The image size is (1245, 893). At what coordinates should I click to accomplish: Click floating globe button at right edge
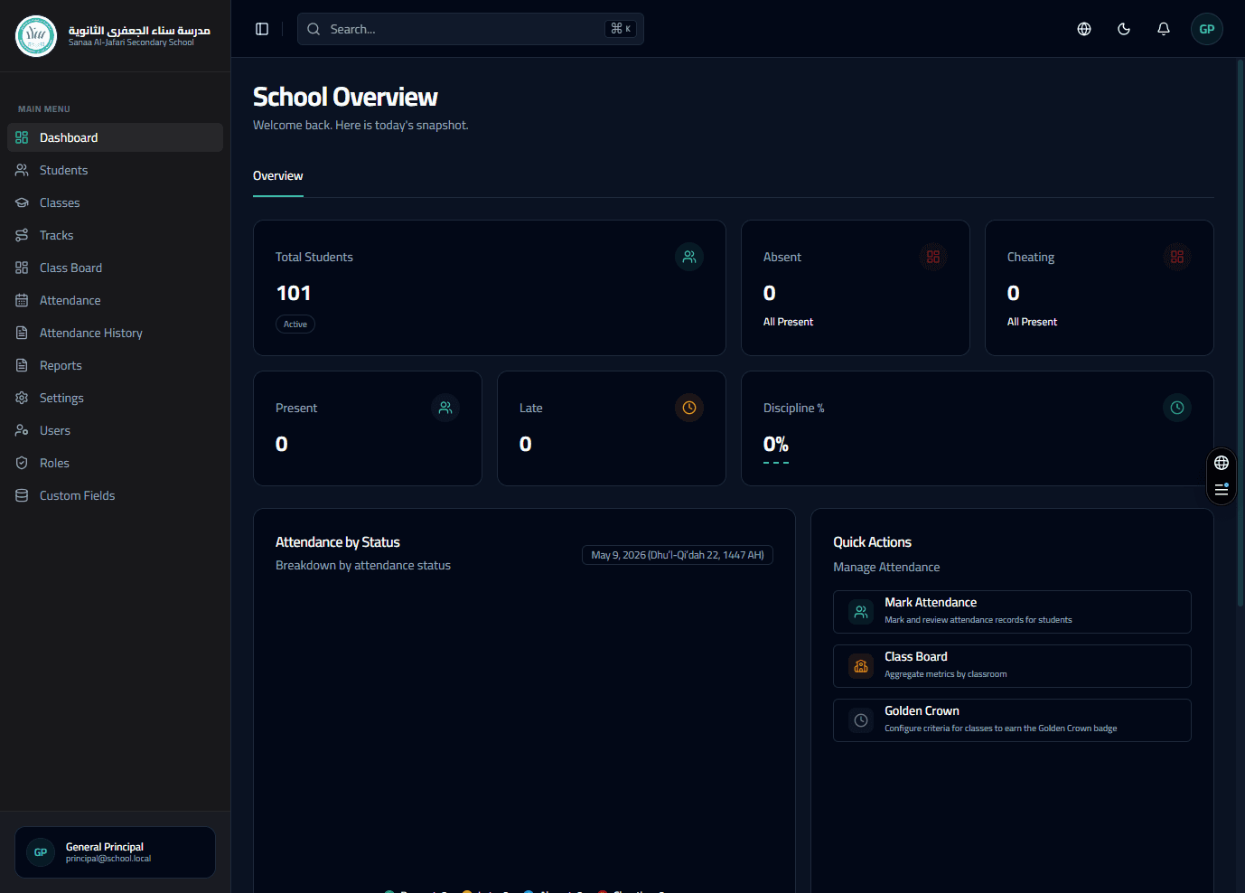[x=1222, y=463]
